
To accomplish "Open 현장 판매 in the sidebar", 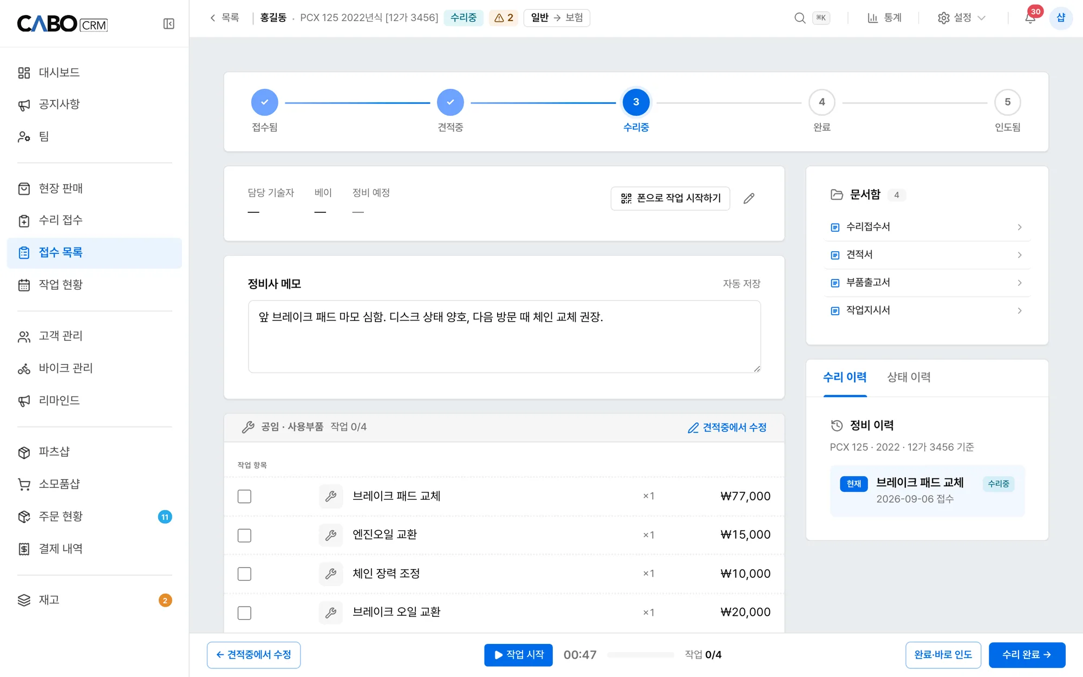I will [x=94, y=188].
